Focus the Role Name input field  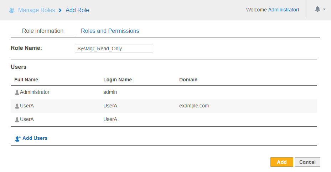[114, 49]
